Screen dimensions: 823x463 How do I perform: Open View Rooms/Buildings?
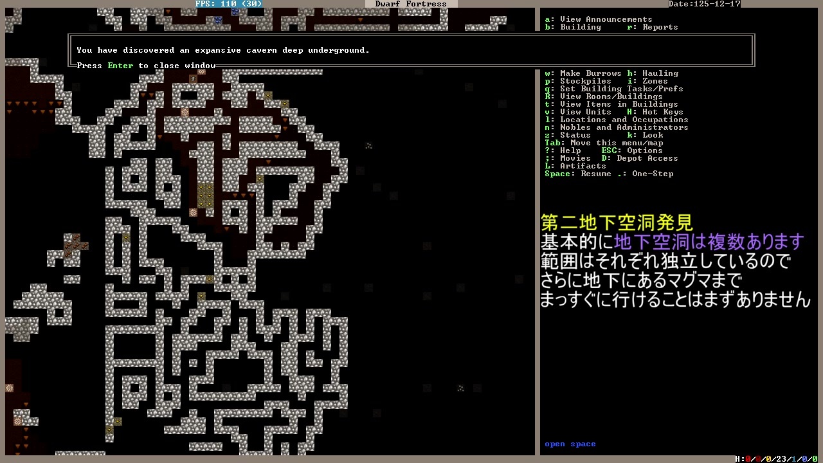(604, 96)
